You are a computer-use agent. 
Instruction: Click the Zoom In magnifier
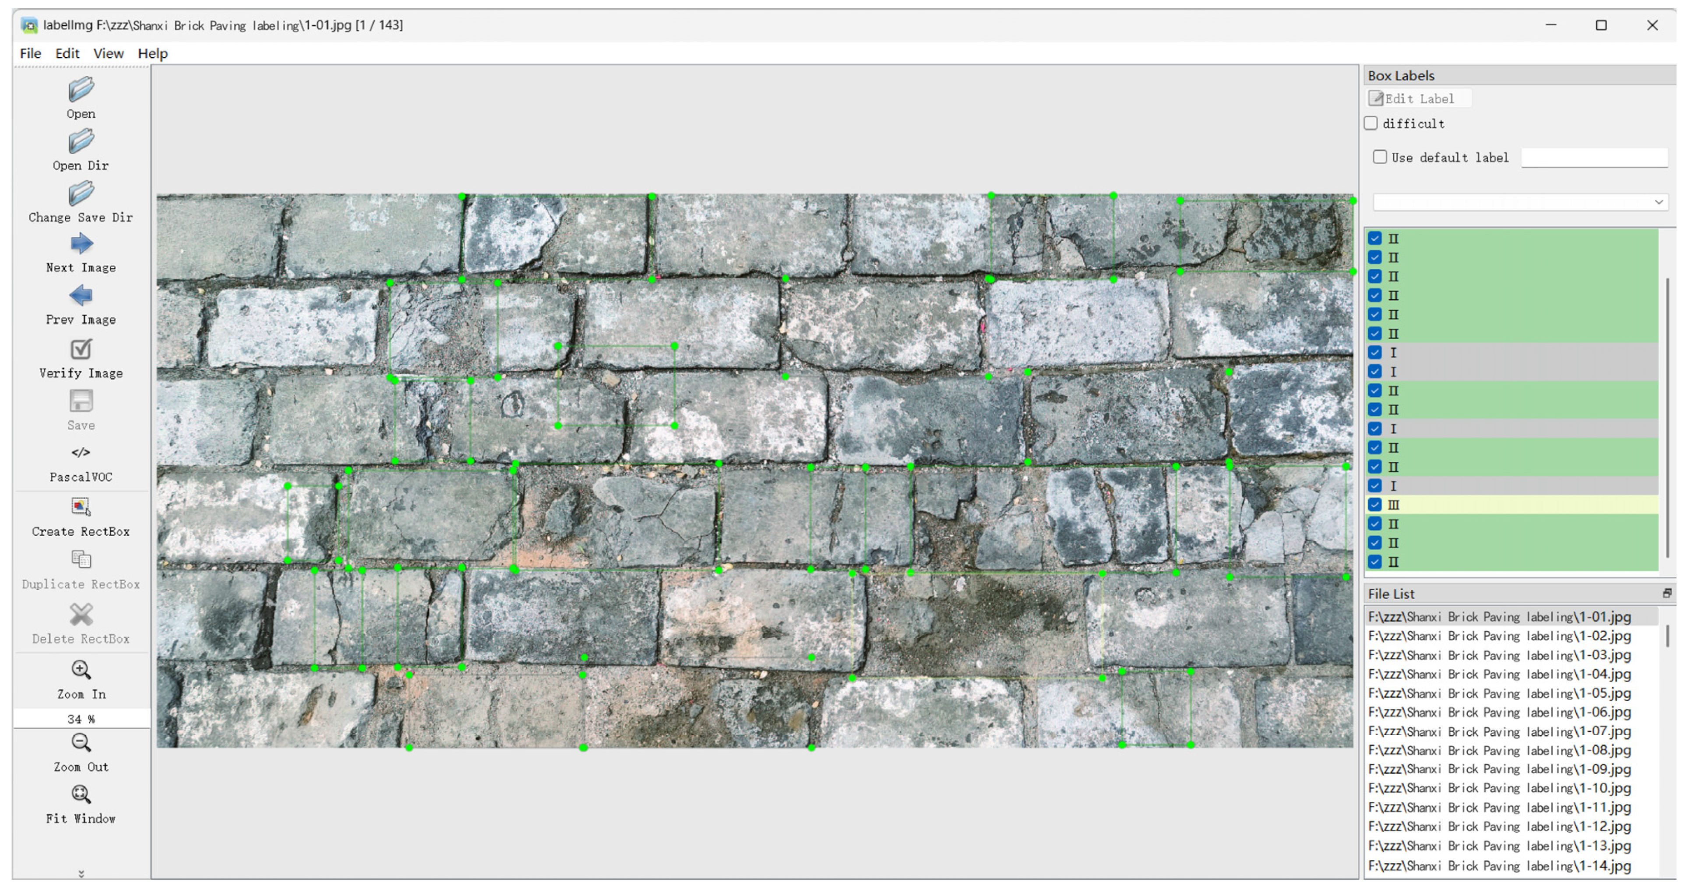[81, 670]
